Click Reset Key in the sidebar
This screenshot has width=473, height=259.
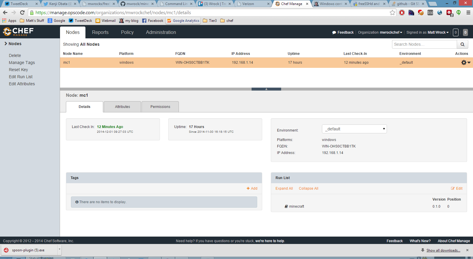18,70
